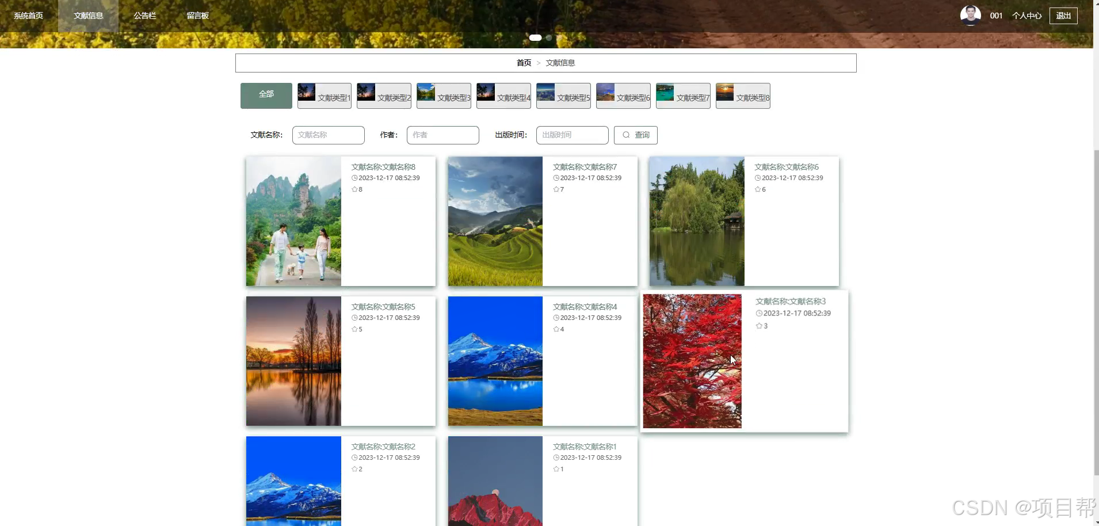The image size is (1099, 526).
Task: Open the 公告栏 nav item
Action: (145, 16)
